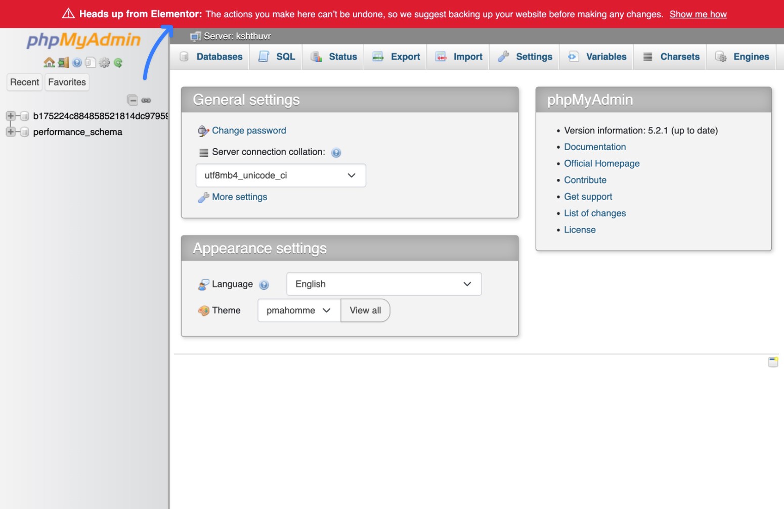Image resolution: width=784 pixels, height=509 pixels.
Task: Click the Recent button
Action: pos(24,82)
